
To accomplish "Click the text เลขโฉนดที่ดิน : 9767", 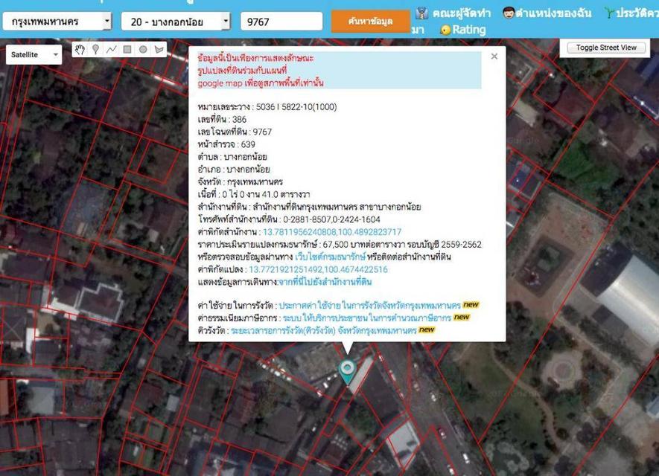I will click(x=235, y=132).
